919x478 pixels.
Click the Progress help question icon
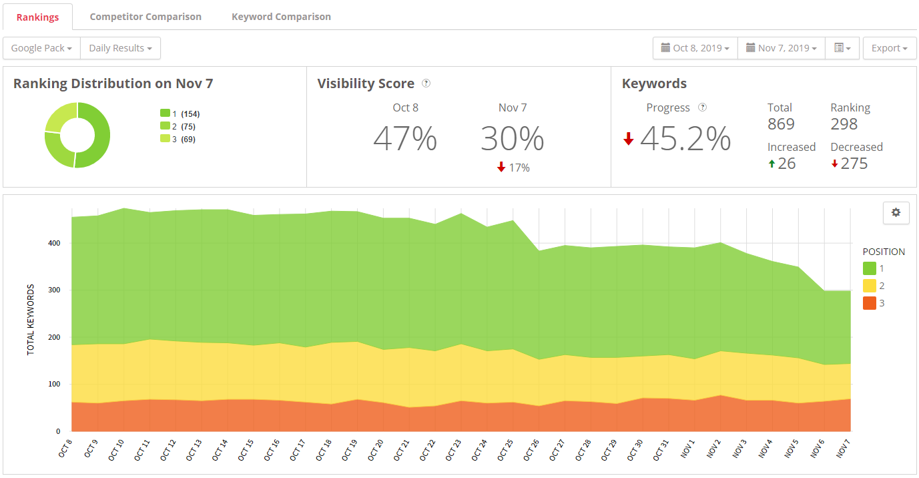coord(702,107)
